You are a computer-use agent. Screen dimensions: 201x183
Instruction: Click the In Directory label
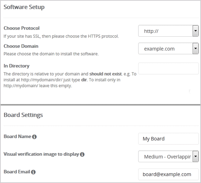16,66
